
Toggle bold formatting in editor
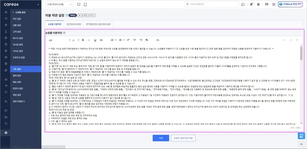(83, 40)
